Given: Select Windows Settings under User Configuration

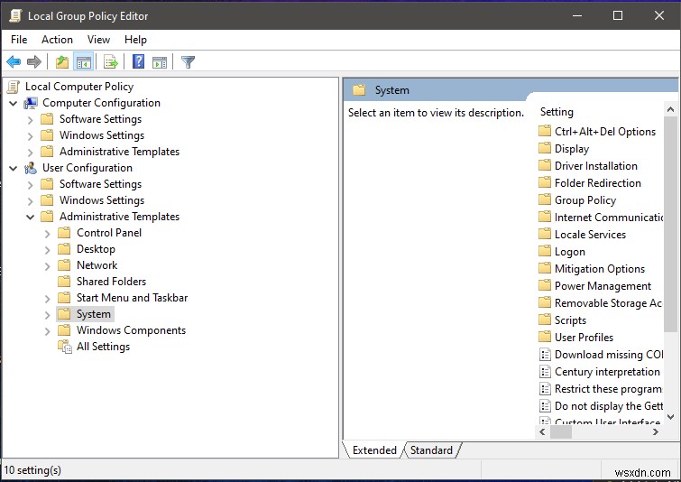Looking at the screenshot, I should [102, 200].
